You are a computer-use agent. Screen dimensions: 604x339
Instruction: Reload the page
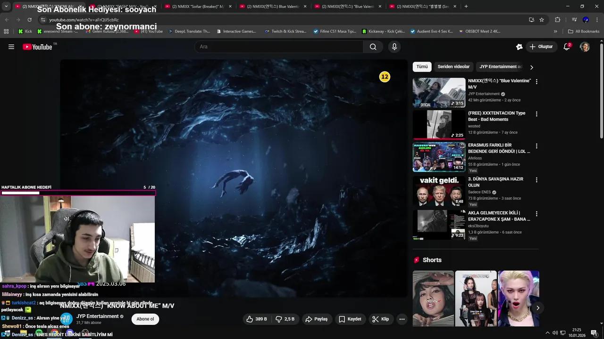pos(29,20)
